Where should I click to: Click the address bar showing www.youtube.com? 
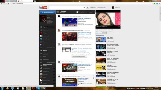(x=80, y=3)
